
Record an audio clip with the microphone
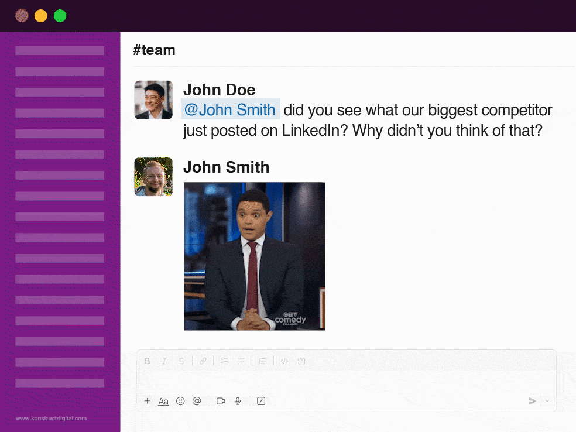238,401
